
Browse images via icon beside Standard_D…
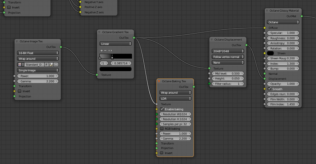click(x=21, y=65)
